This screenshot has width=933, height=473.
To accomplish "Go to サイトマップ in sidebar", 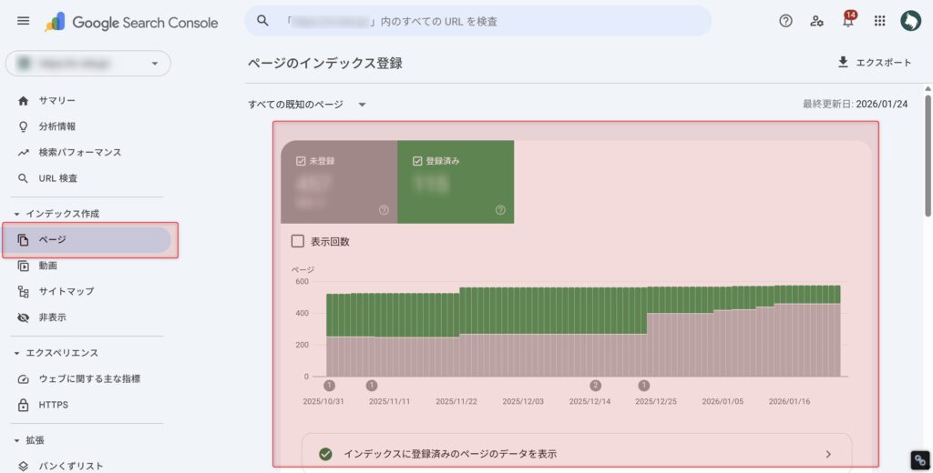I will click(66, 291).
